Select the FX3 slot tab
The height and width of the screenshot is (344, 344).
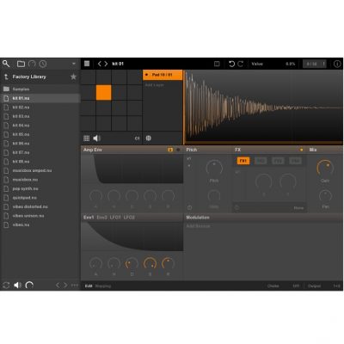click(x=278, y=161)
